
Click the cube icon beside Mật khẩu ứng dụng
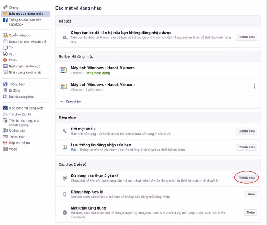[65, 212]
